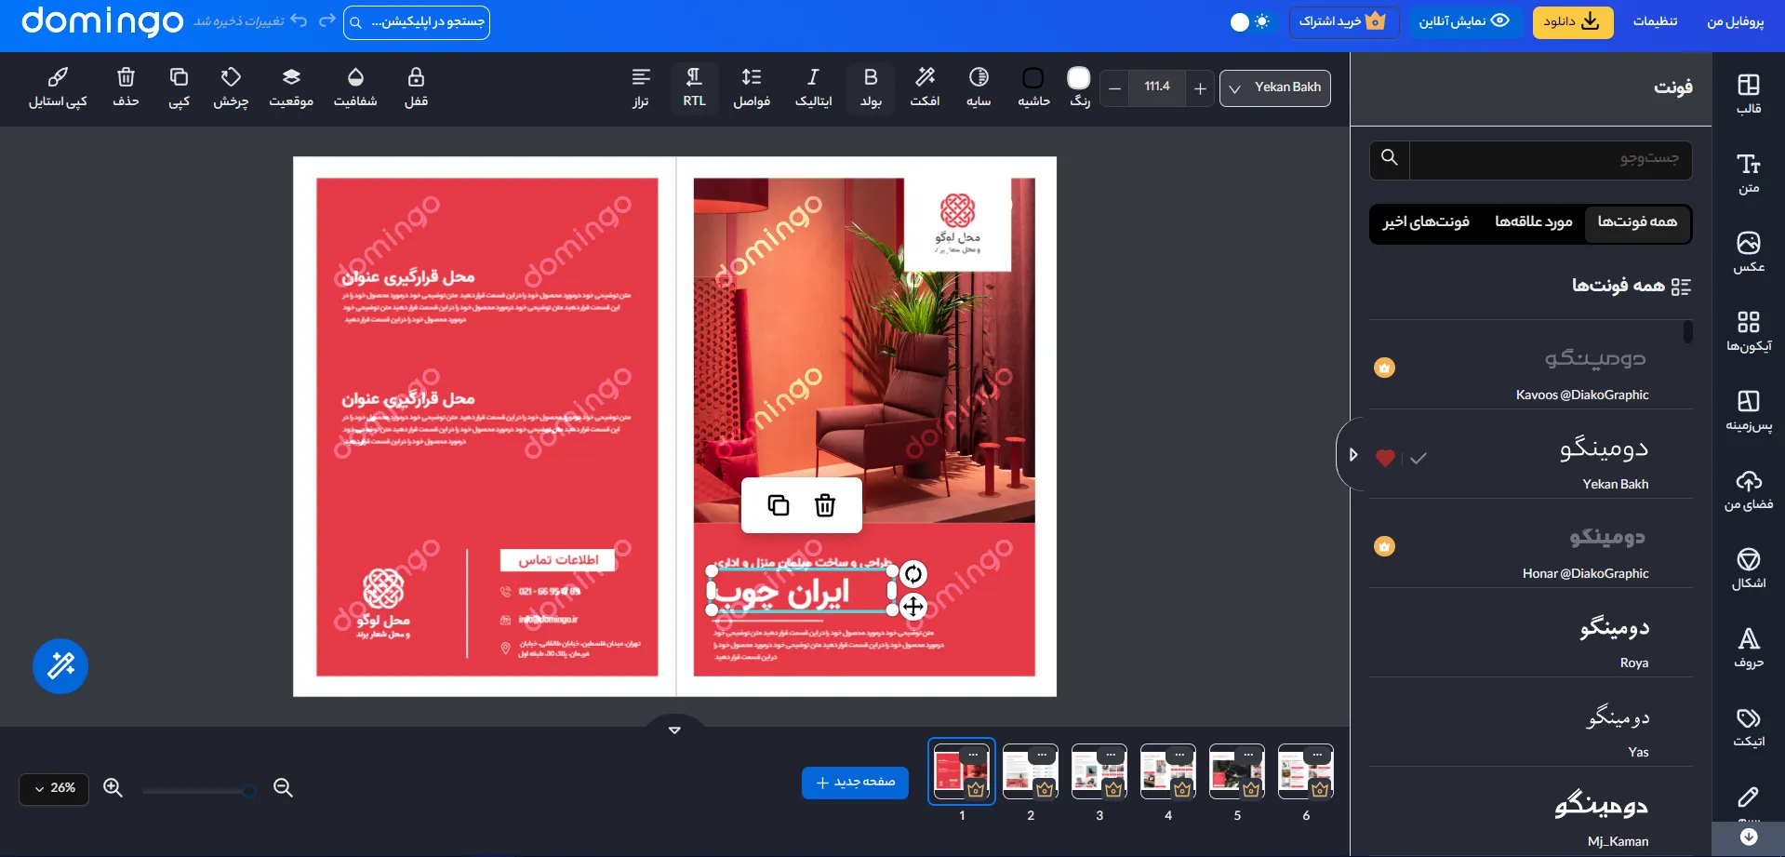Open My Space (فضای من) upload panel
Screen dimensions: 1785x857
pos(1748,490)
